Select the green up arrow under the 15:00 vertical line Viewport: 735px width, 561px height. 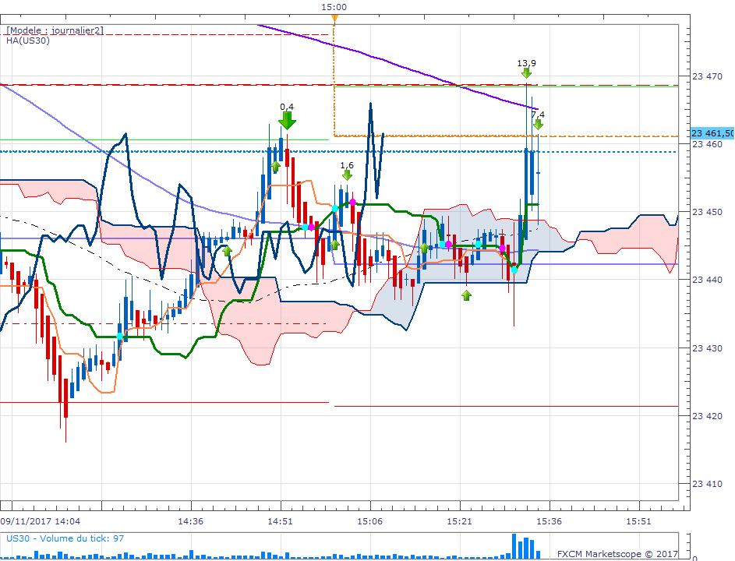pos(334,245)
